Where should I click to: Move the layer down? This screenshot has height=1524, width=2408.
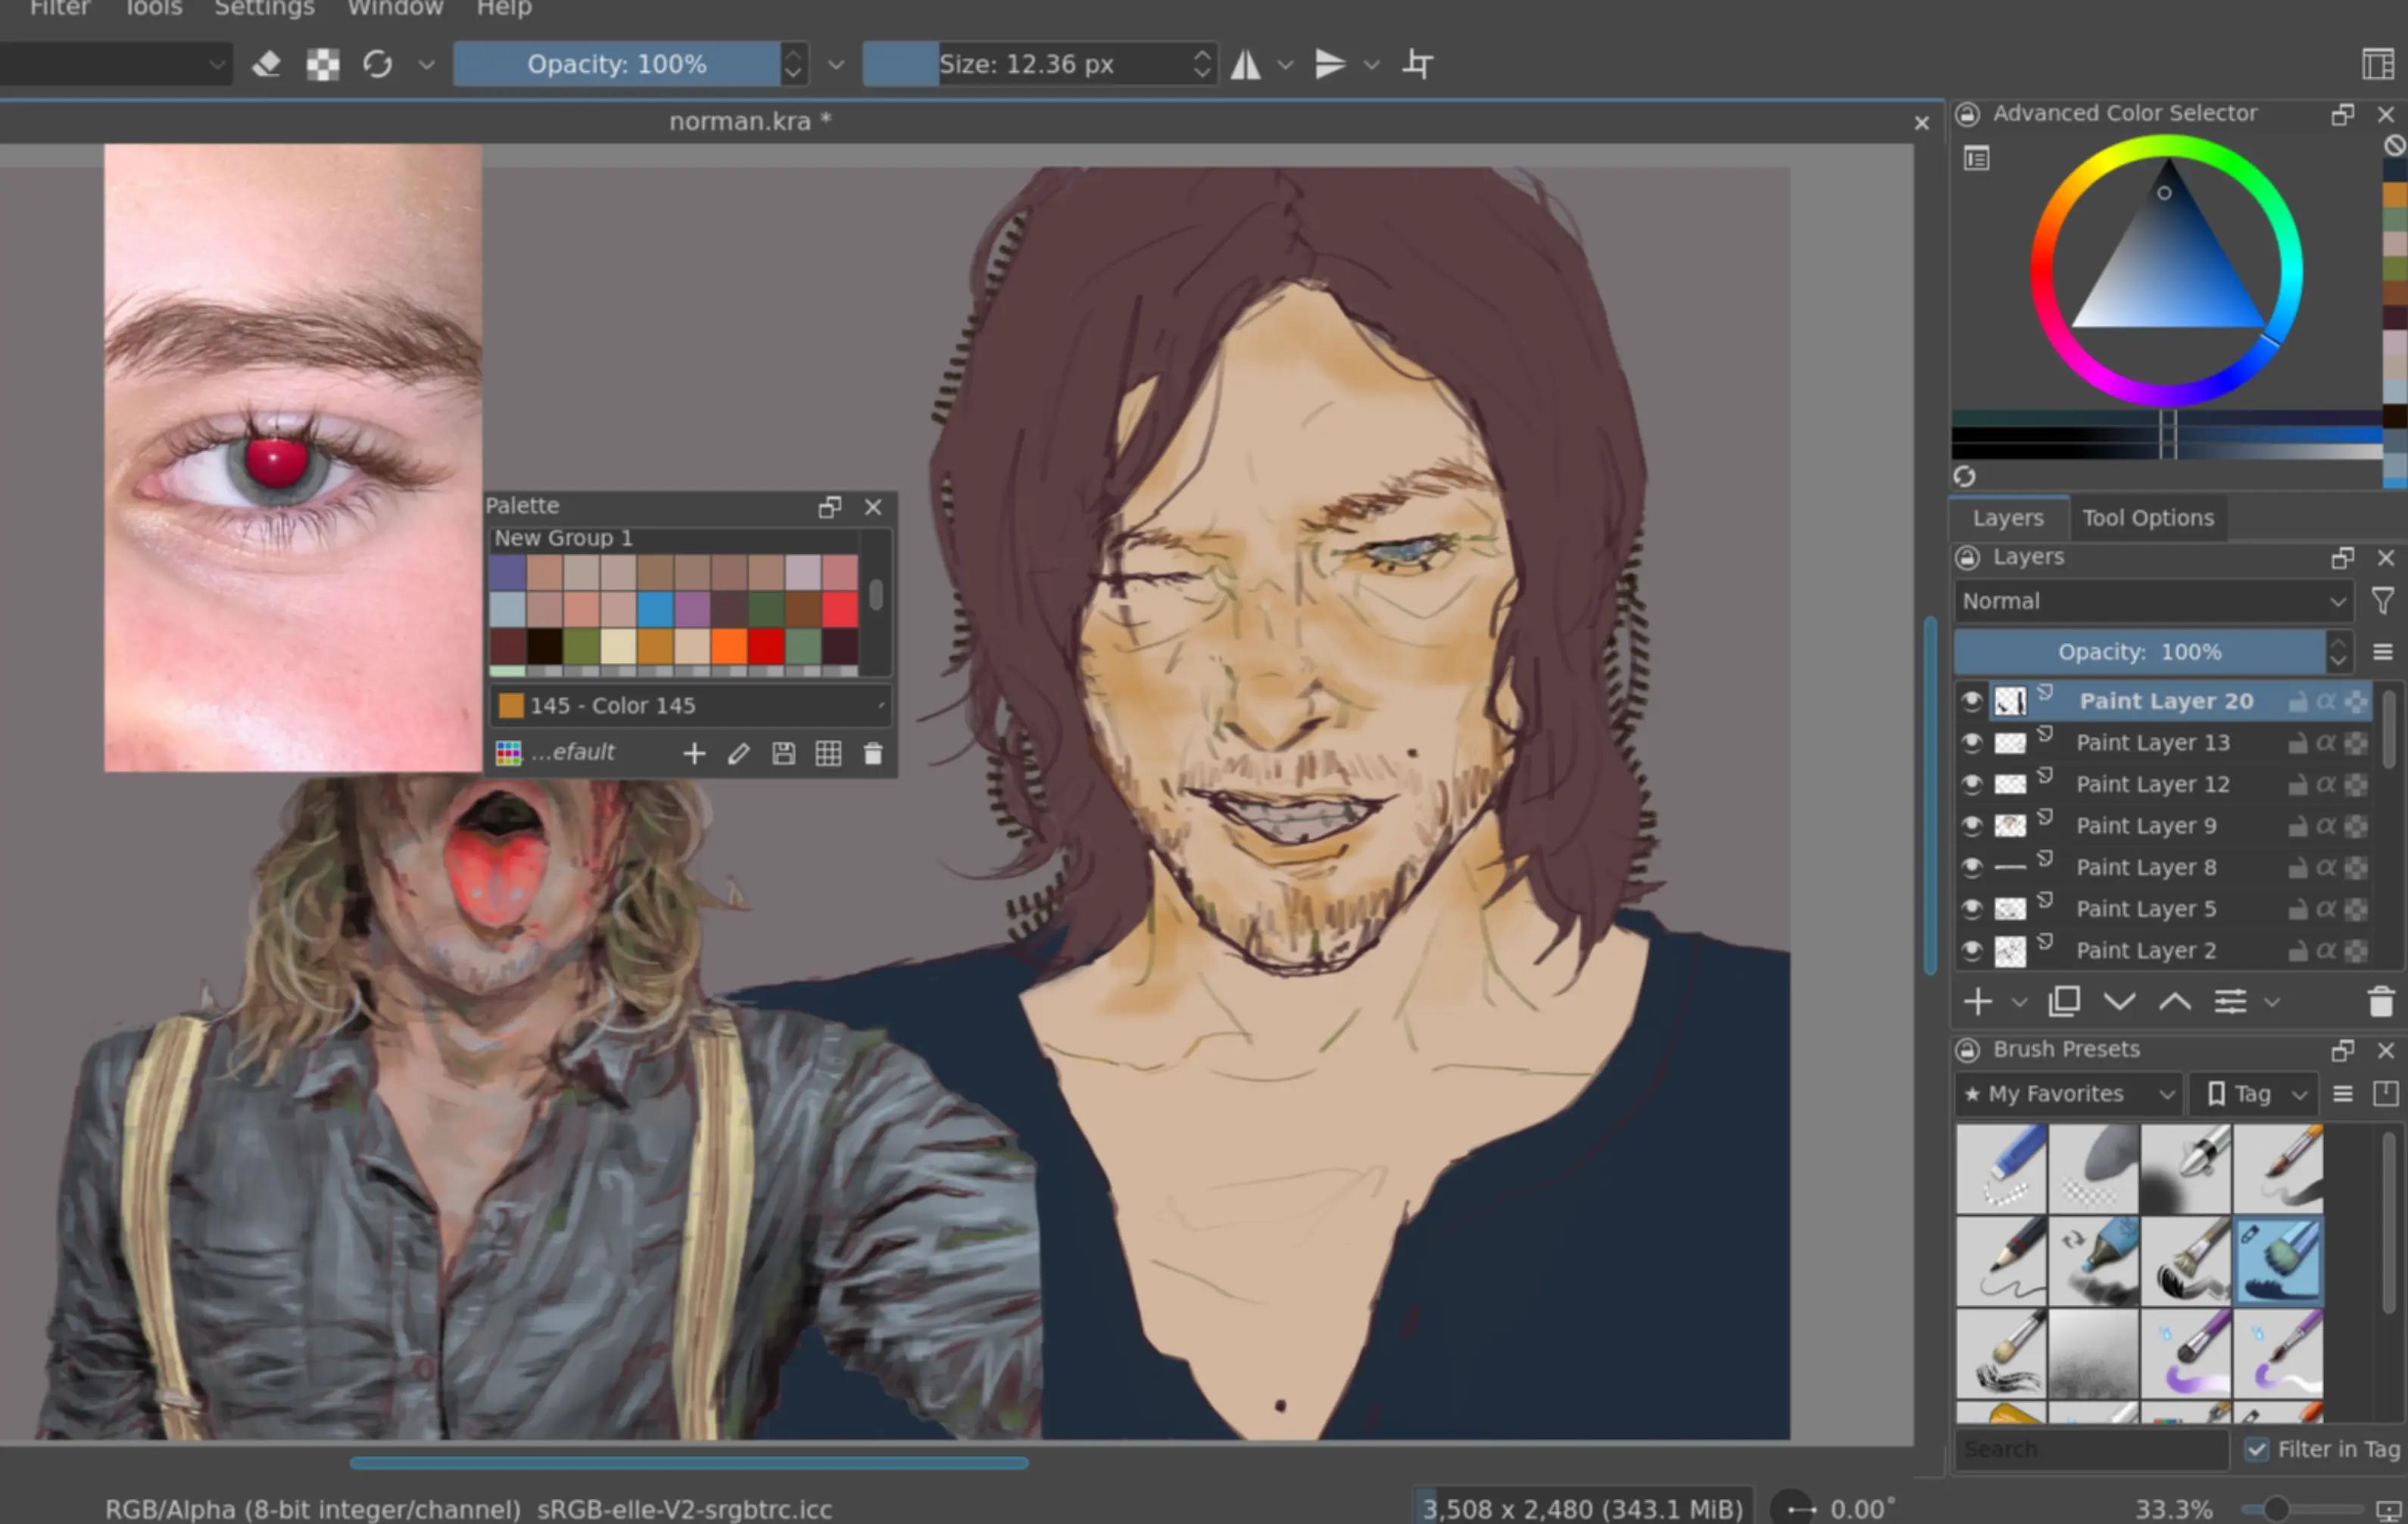point(2119,1001)
